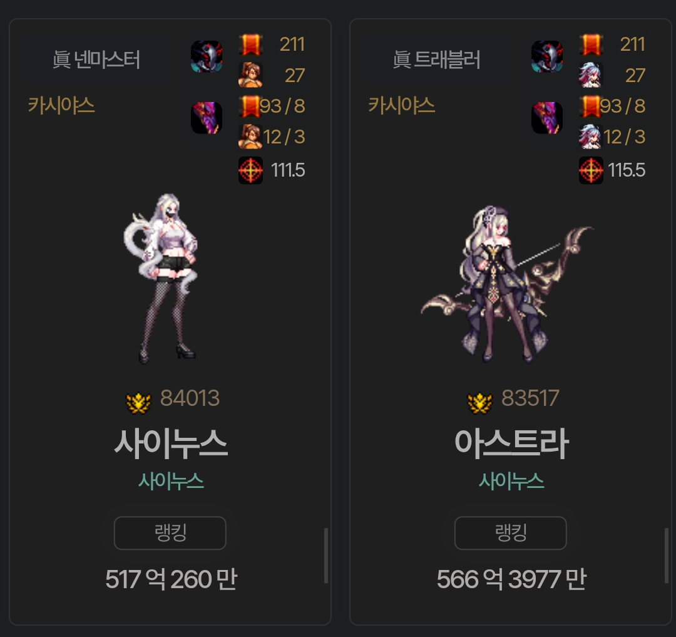Open 랭킹 button under 아스트라 character
The width and height of the screenshot is (676, 637).
coord(511,533)
